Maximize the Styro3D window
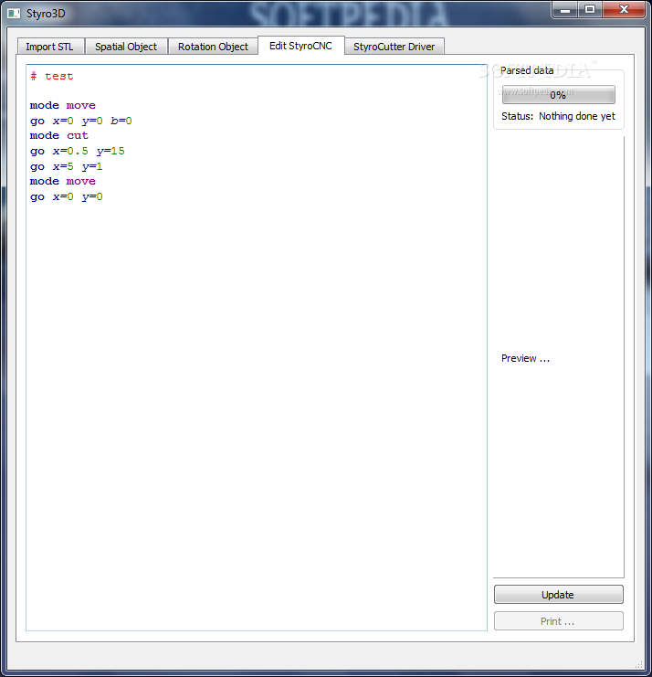 [x=590, y=9]
